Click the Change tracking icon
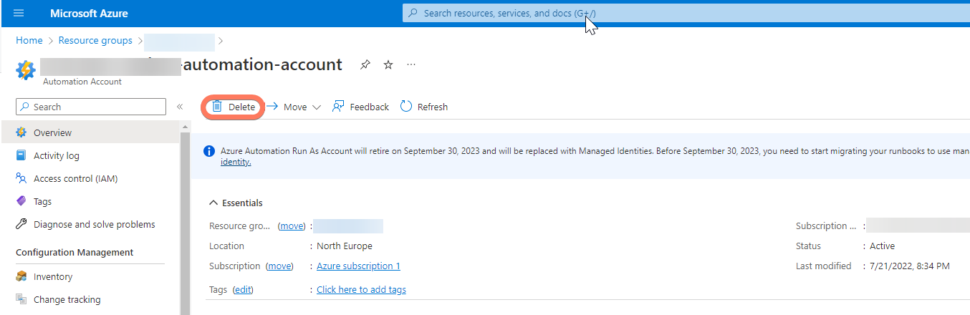This screenshot has width=970, height=315. tap(21, 299)
